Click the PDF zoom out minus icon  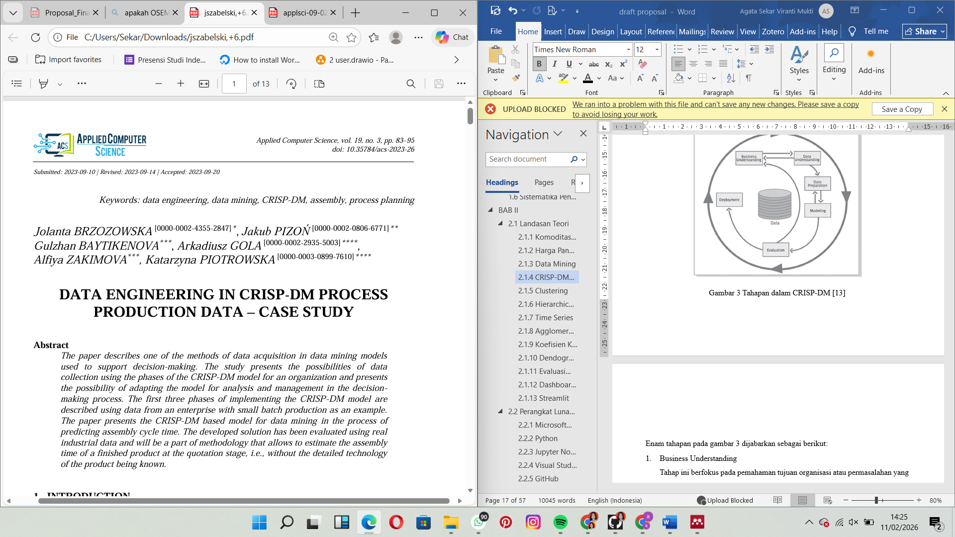click(159, 84)
